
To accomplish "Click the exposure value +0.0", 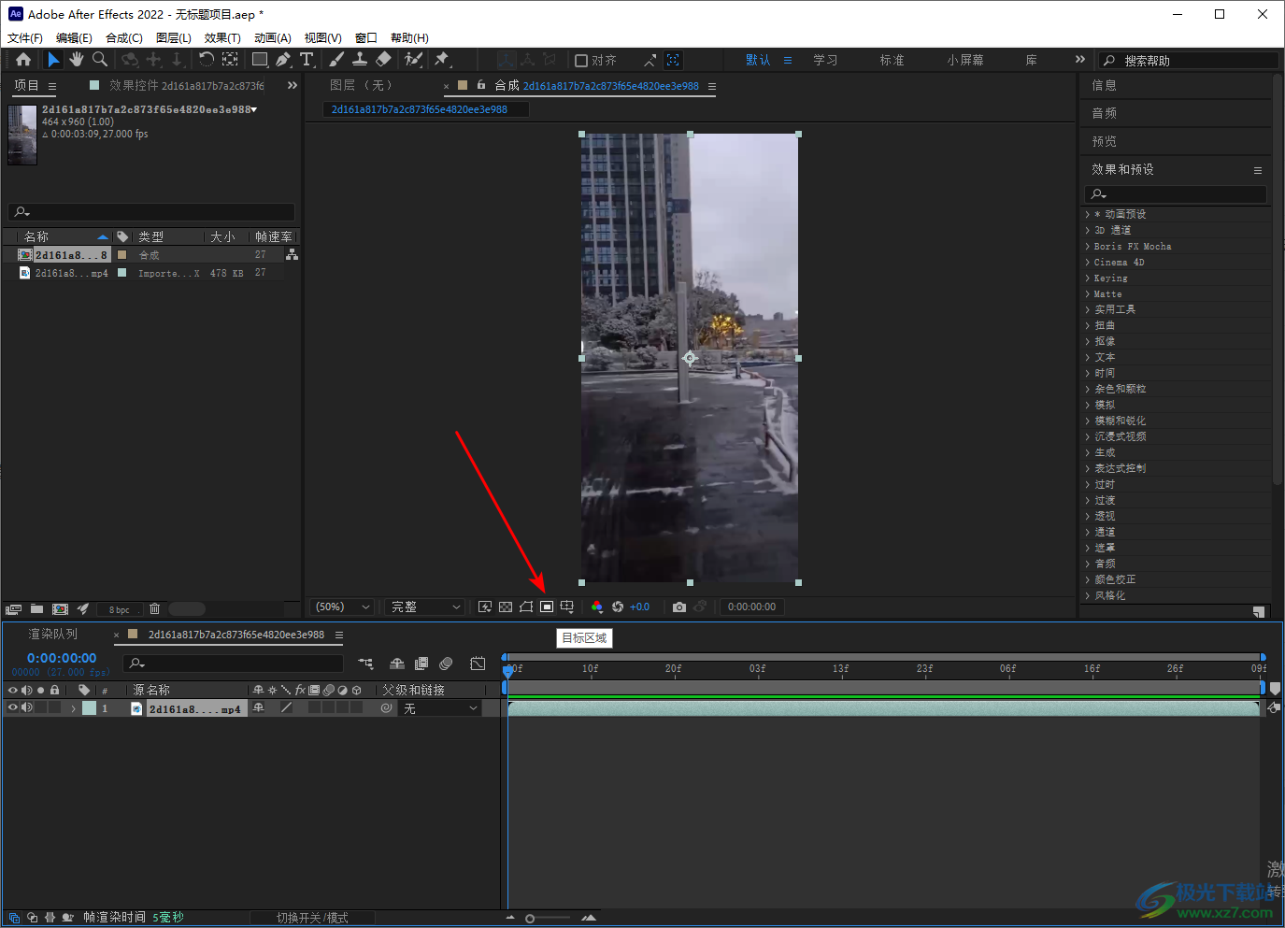I will (x=640, y=607).
